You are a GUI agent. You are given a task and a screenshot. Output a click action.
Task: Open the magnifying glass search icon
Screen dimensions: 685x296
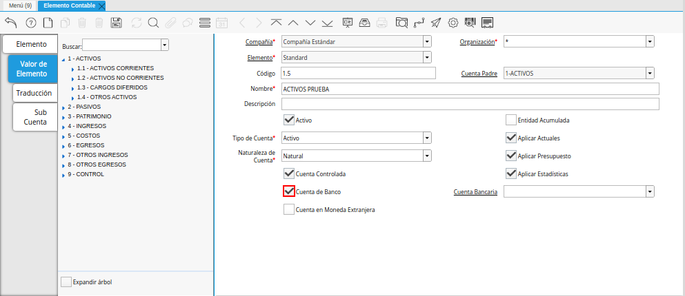pos(153,23)
